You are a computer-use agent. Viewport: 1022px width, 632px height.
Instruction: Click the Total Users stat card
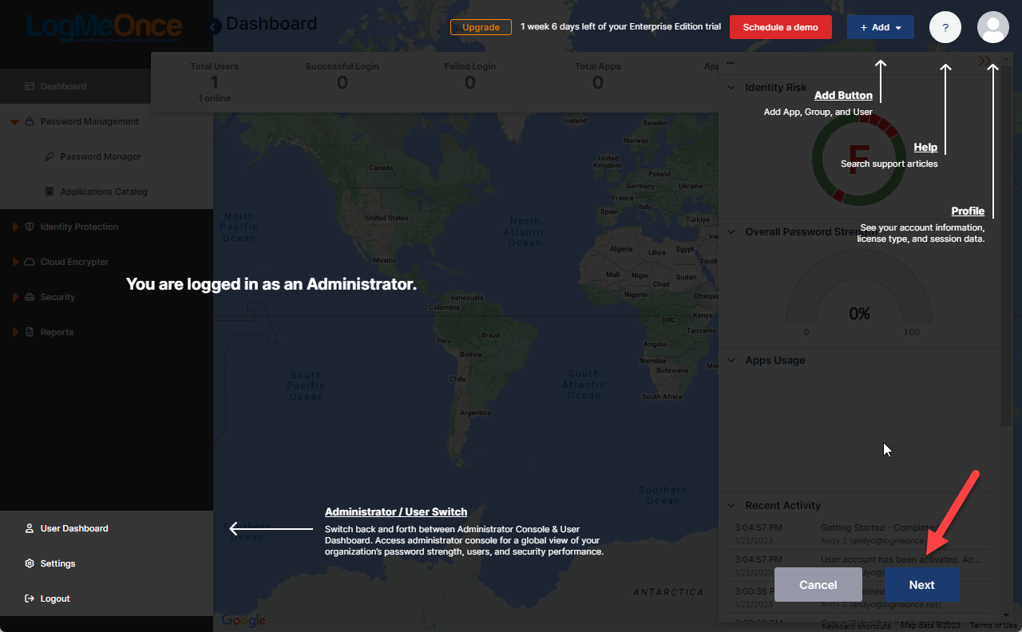point(215,81)
